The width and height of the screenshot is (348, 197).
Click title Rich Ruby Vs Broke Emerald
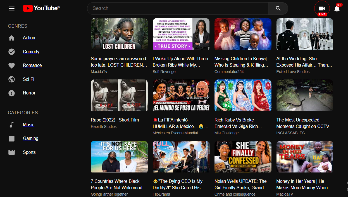pyautogui.click(x=238, y=123)
